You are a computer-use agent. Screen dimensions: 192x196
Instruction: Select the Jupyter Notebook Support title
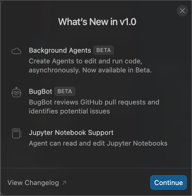[x=71, y=133]
